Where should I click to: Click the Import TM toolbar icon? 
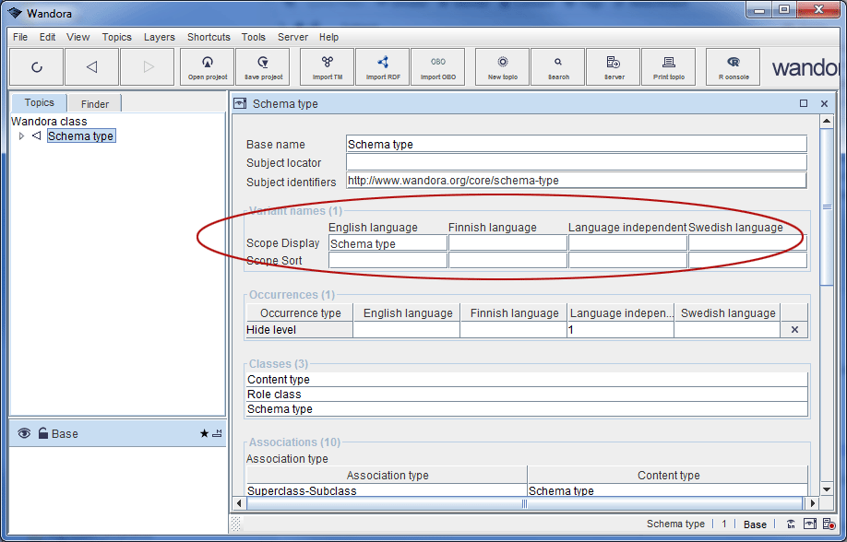coord(327,67)
